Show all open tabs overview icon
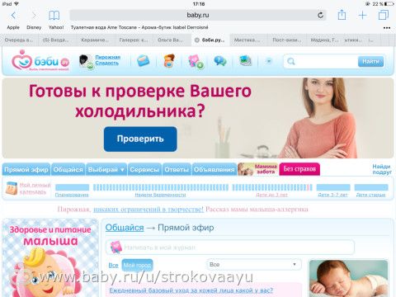Screen dimensions: 396x297 point(383,15)
